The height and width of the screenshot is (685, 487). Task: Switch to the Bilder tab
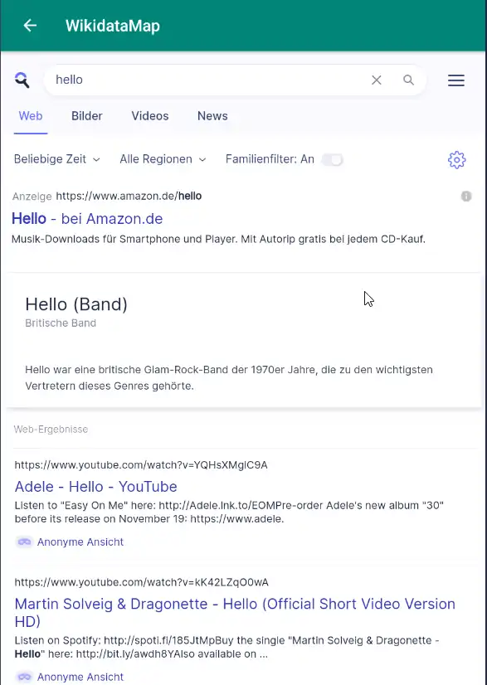(x=86, y=116)
